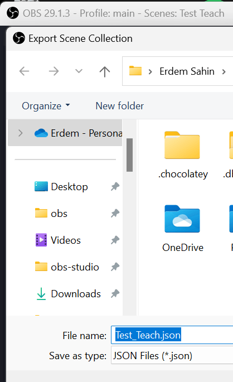Unpin Desktop using its pin icon
The image size is (233, 382).
click(115, 187)
